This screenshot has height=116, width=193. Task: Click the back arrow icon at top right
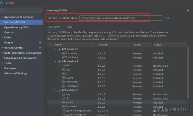tap(188, 10)
